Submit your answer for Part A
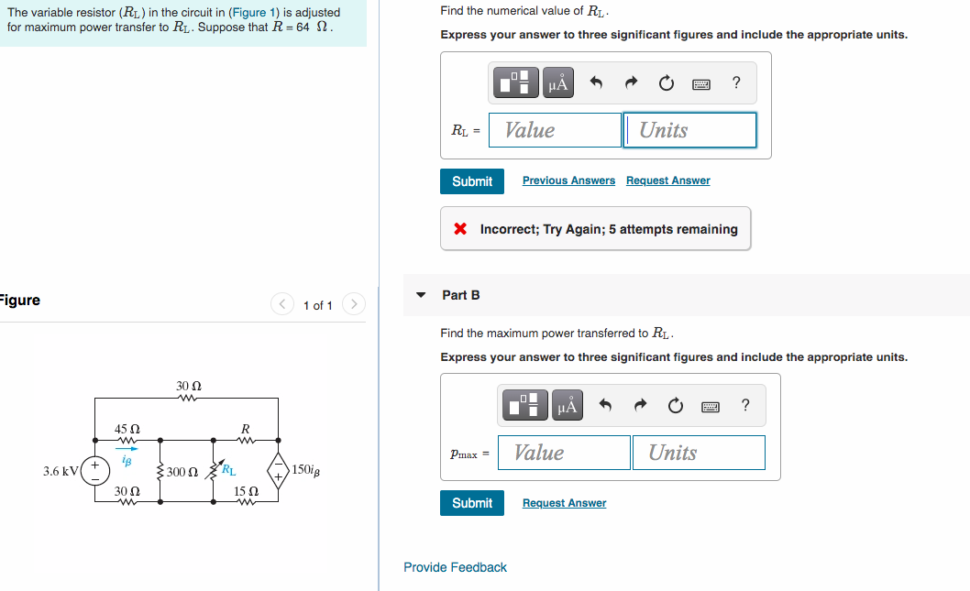970x591 pixels. pos(471,181)
